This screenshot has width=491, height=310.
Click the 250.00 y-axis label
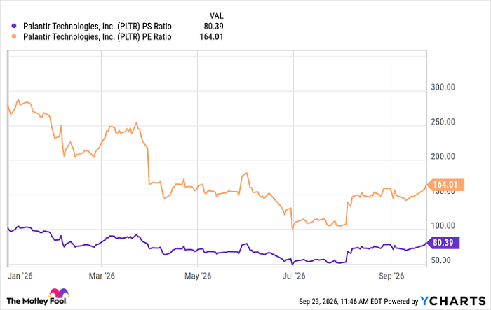click(443, 122)
